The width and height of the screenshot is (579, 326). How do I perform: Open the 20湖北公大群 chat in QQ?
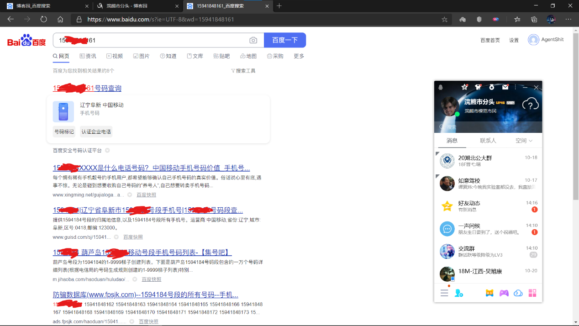click(x=488, y=161)
